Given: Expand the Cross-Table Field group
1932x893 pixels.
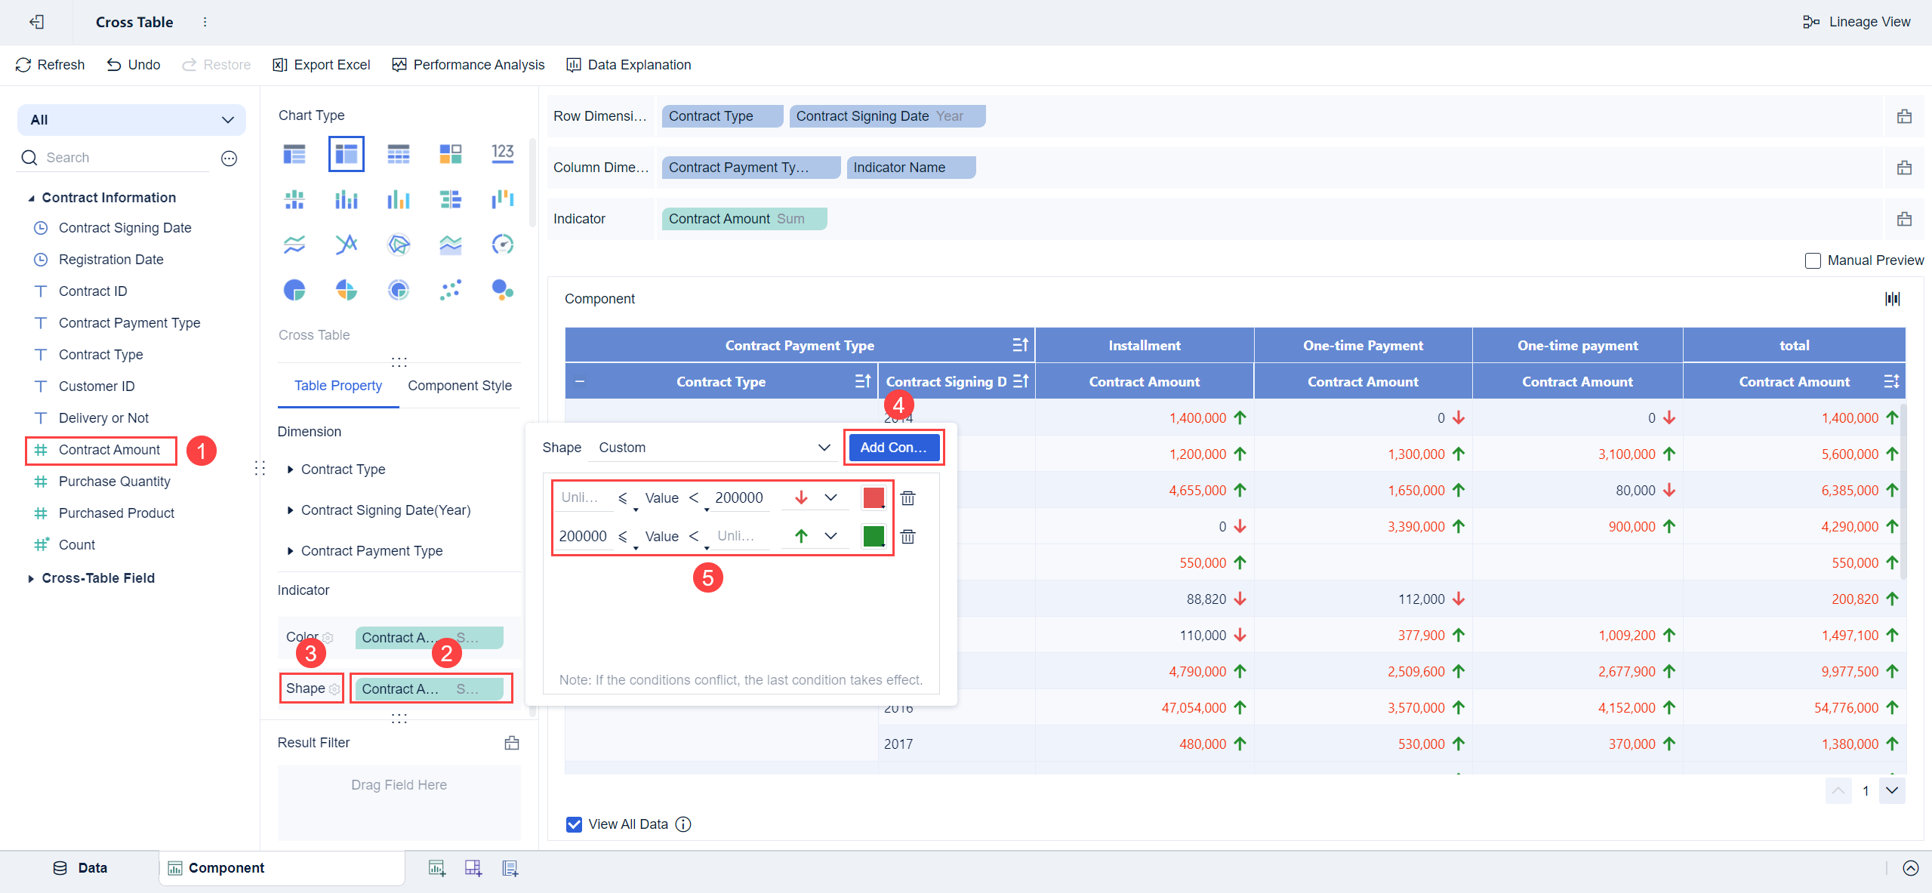Looking at the screenshot, I should [31, 578].
